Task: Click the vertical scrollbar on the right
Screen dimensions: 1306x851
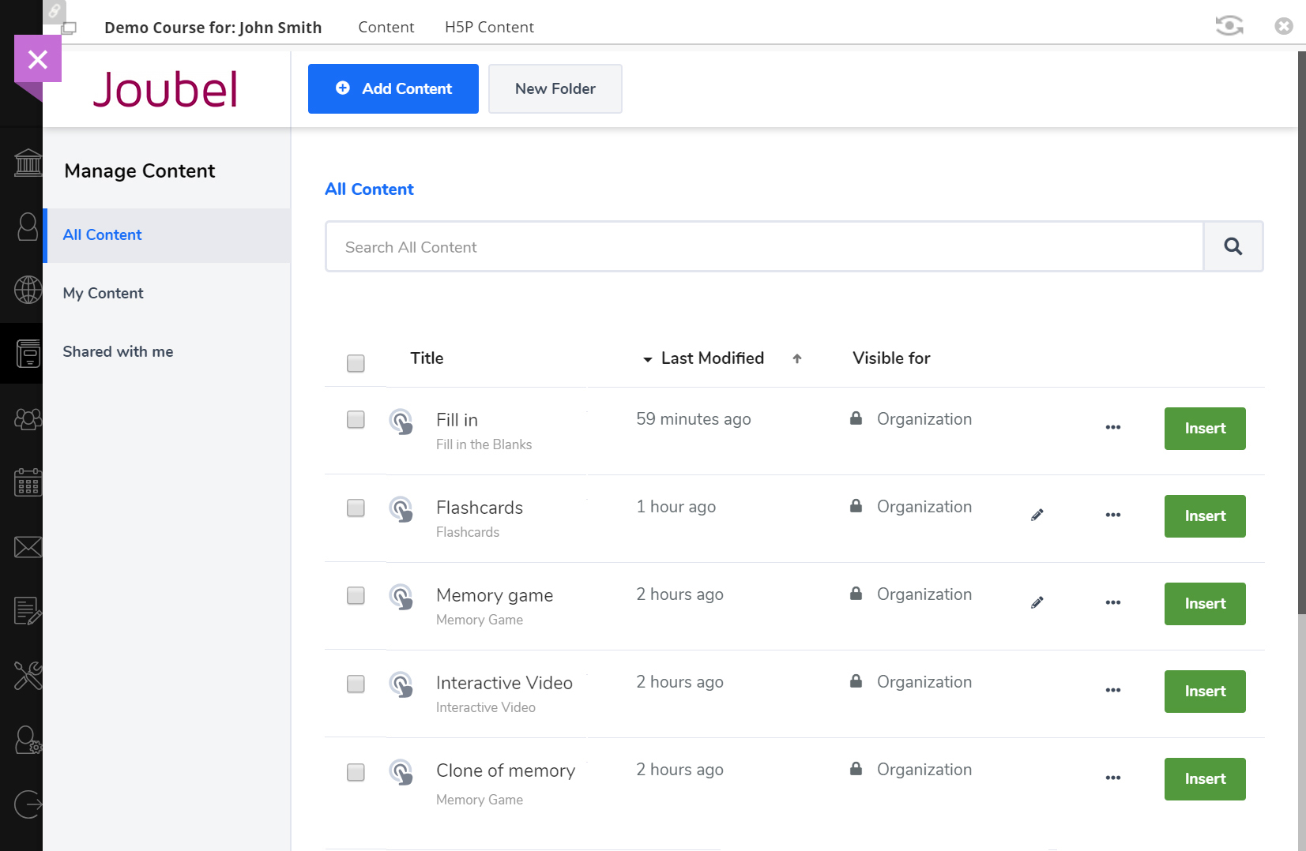Action: tap(1300, 332)
